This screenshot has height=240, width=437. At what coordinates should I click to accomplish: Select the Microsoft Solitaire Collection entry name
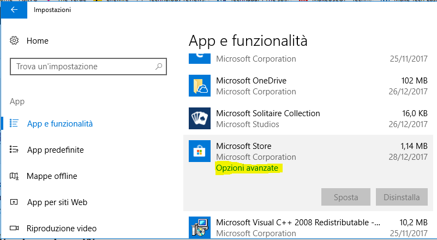268,113
